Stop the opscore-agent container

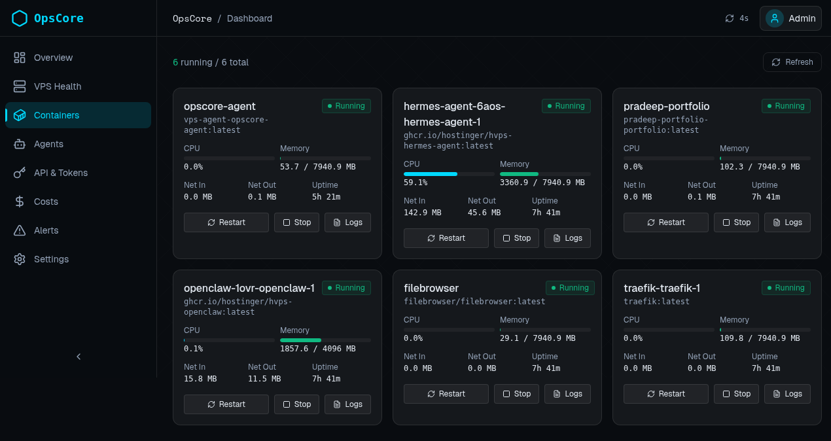click(297, 222)
